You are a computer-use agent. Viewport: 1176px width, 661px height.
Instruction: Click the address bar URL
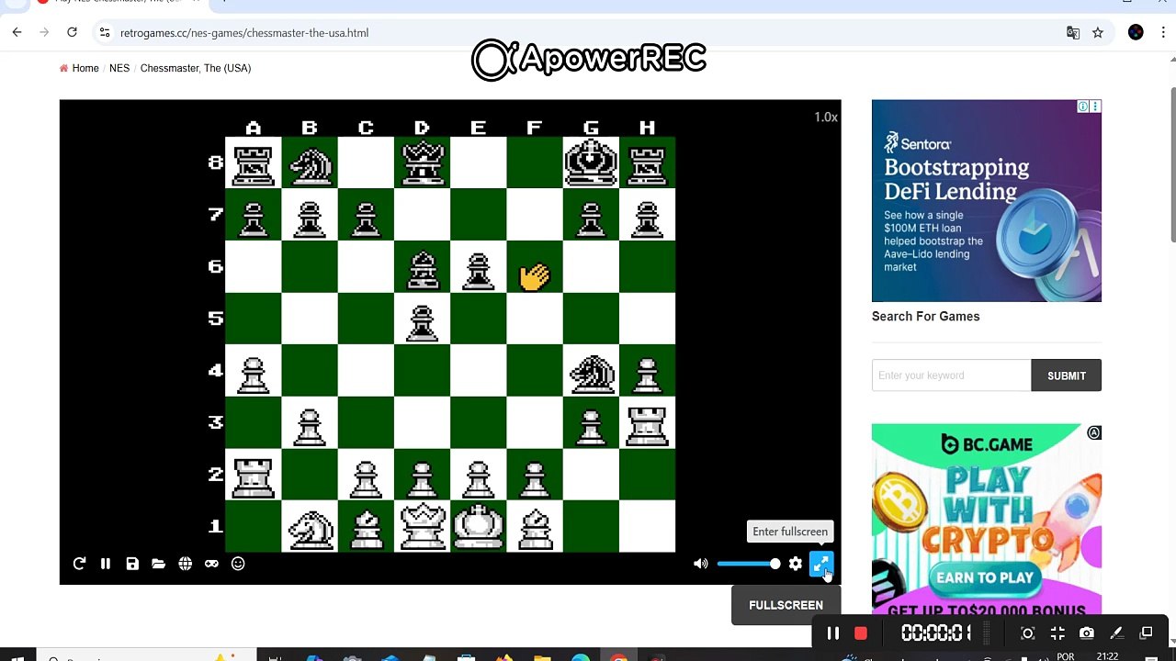pyautogui.click(x=244, y=33)
